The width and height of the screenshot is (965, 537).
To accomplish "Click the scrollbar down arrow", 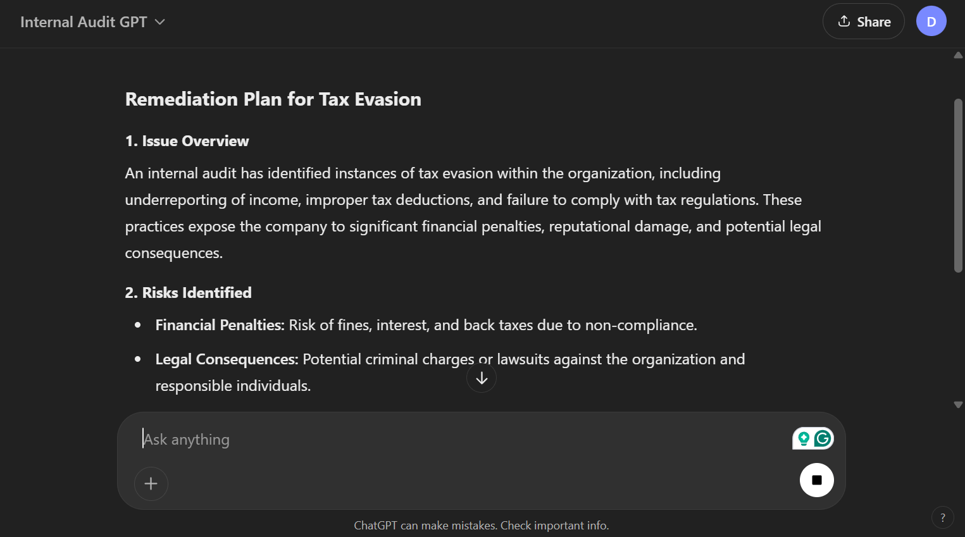I will [958, 405].
